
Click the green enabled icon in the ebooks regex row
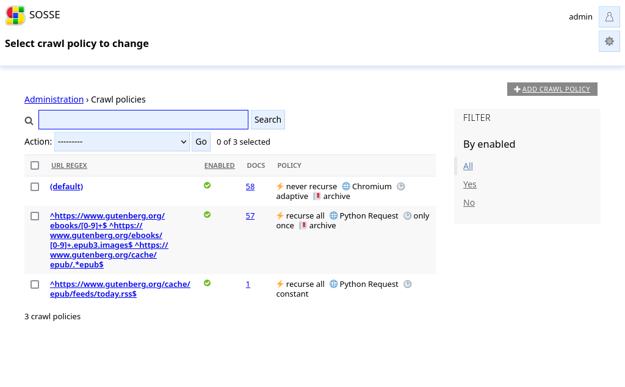[x=207, y=215]
